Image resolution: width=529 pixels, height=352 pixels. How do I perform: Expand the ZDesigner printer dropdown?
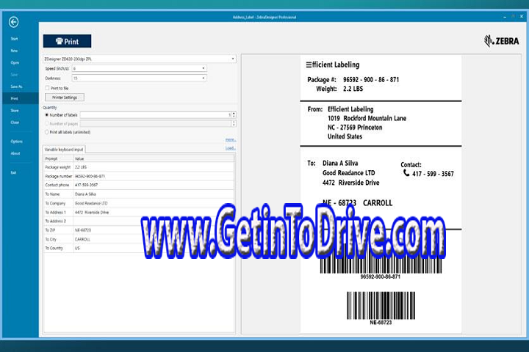(x=232, y=59)
